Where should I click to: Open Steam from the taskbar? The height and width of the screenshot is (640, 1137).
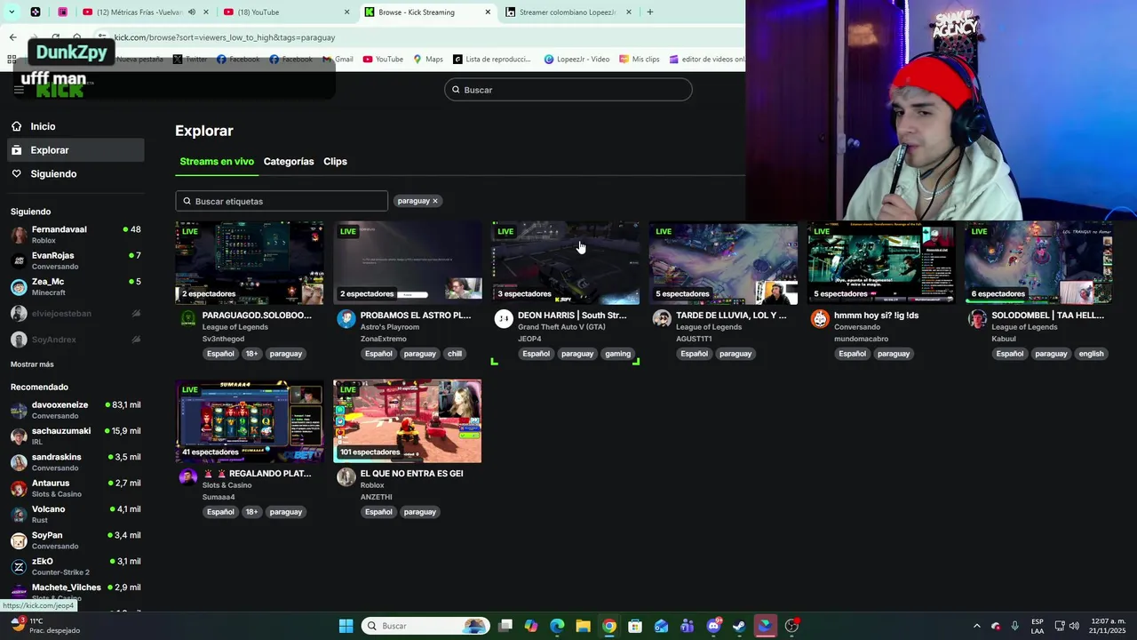click(739, 626)
